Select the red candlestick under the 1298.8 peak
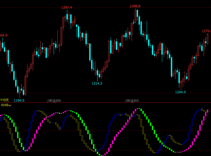Image resolution: width=211 pixels, height=156 pixels. pyautogui.click(x=135, y=16)
